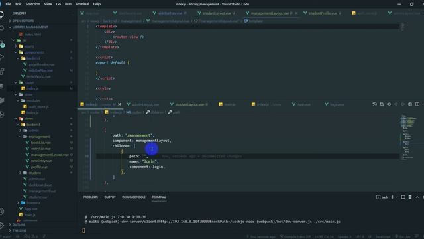
Task: Open HelloWorld.vue in the explorer
Action: click(x=38, y=76)
